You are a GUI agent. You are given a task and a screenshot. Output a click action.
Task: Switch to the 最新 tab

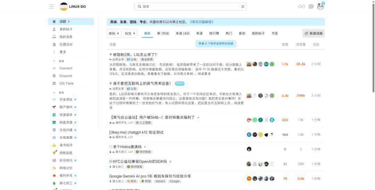click(147, 33)
